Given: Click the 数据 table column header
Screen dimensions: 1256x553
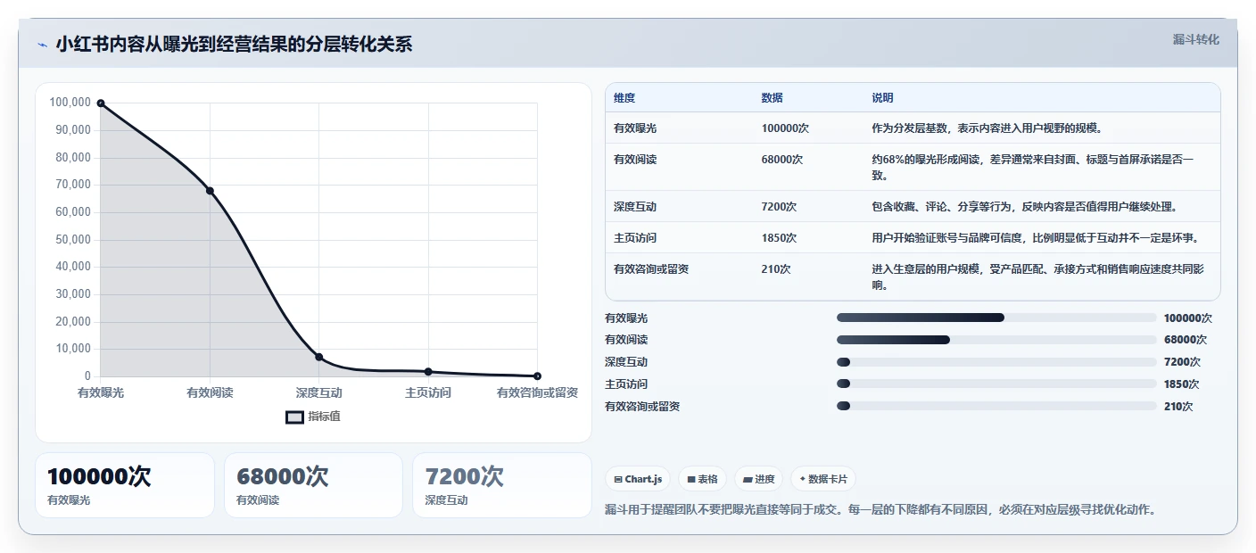Looking at the screenshot, I should point(773,98).
